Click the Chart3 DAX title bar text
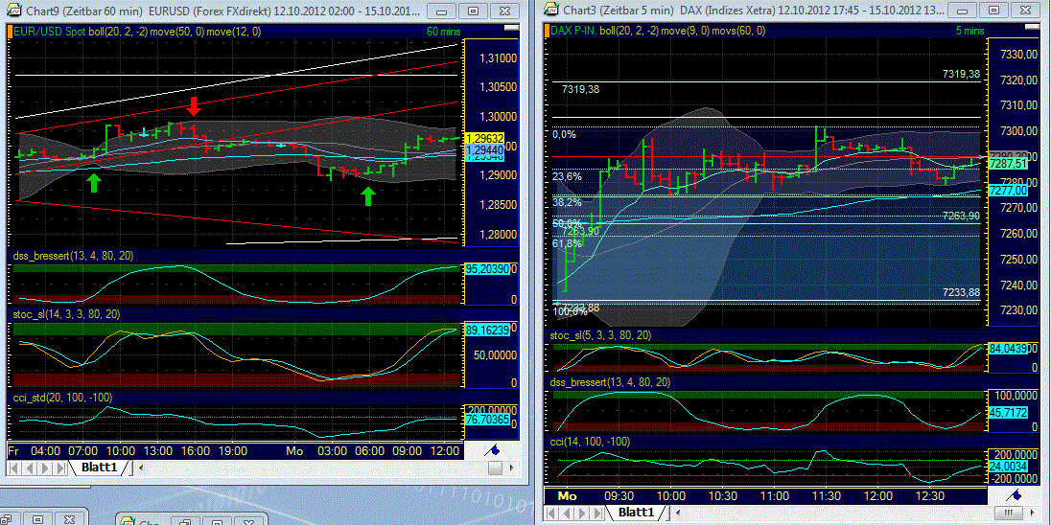Screen dimensions: 1051x525 [x=756, y=10]
